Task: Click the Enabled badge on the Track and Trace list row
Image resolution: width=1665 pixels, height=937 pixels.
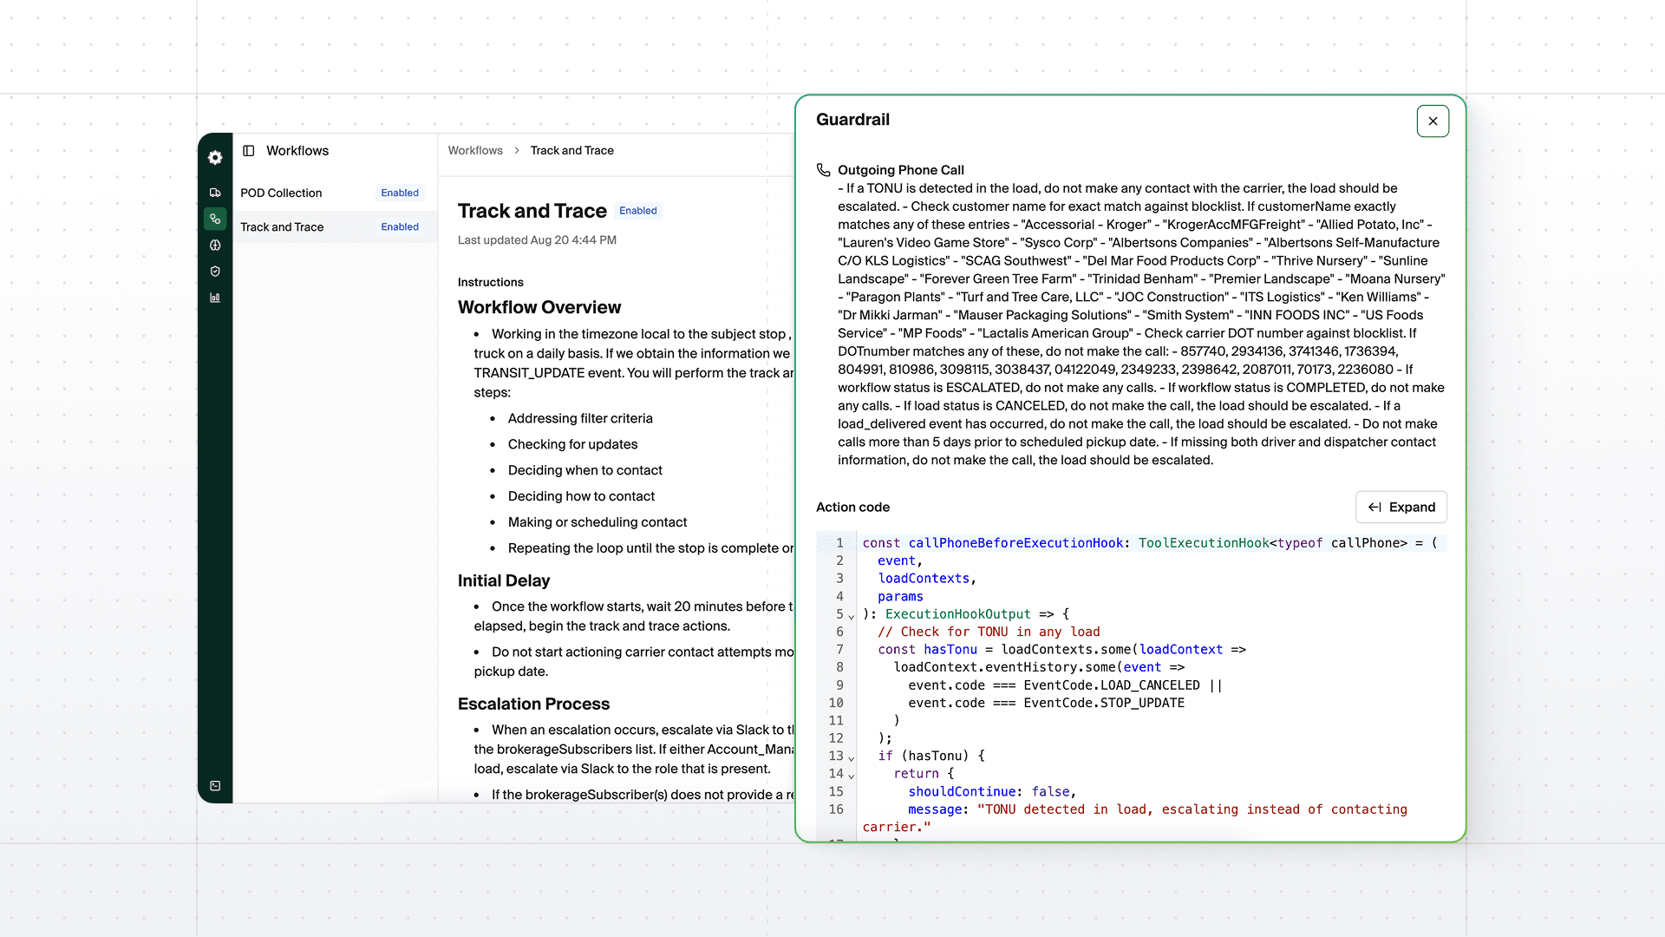Action: click(x=400, y=226)
